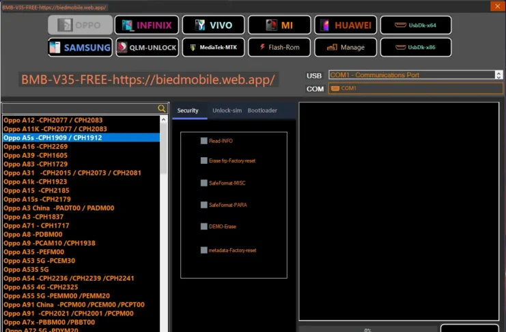Click the COM1 port icon
The width and height of the screenshot is (506, 332).
(x=335, y=88)
